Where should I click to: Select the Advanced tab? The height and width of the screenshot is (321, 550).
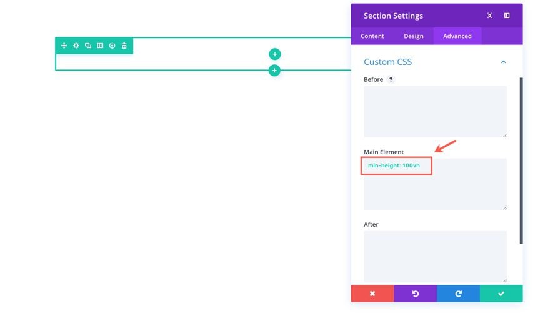[457, 36]
